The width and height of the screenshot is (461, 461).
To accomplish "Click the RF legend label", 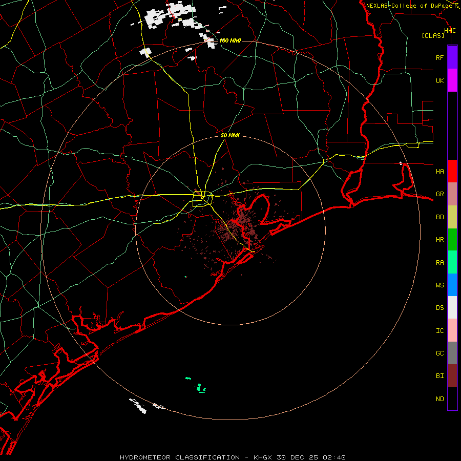I will tap(439, 57).
